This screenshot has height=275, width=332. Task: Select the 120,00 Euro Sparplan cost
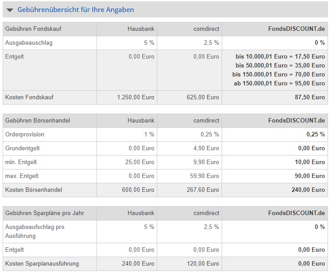203,264
